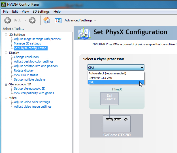Open the Back history dropdown arrow

pos(26,20)
